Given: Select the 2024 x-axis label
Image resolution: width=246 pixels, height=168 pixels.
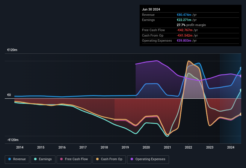Looking at the screenshot, I should pos(231,147).
